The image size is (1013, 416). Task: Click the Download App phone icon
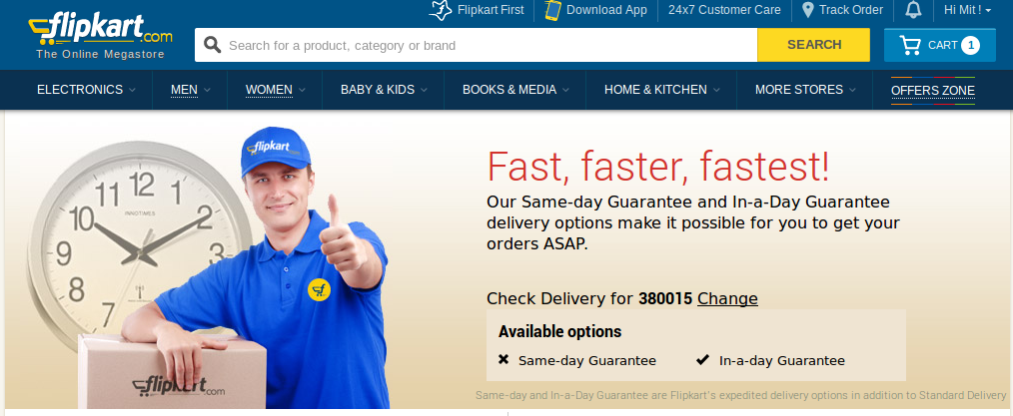click(x=551, y=10)
